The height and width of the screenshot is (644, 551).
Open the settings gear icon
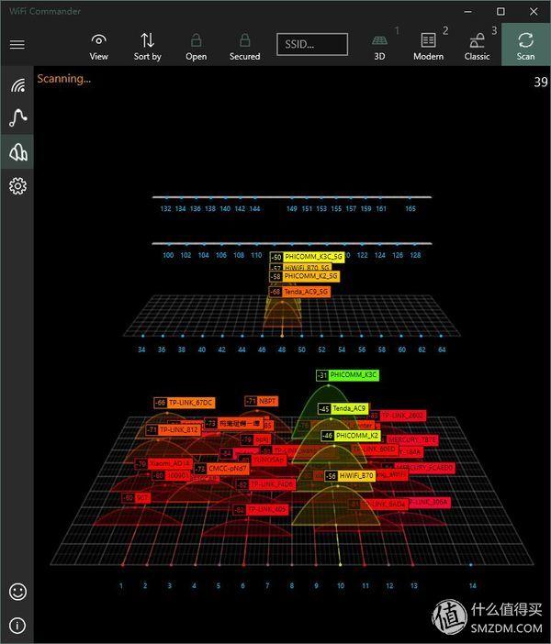coord(17,186)
